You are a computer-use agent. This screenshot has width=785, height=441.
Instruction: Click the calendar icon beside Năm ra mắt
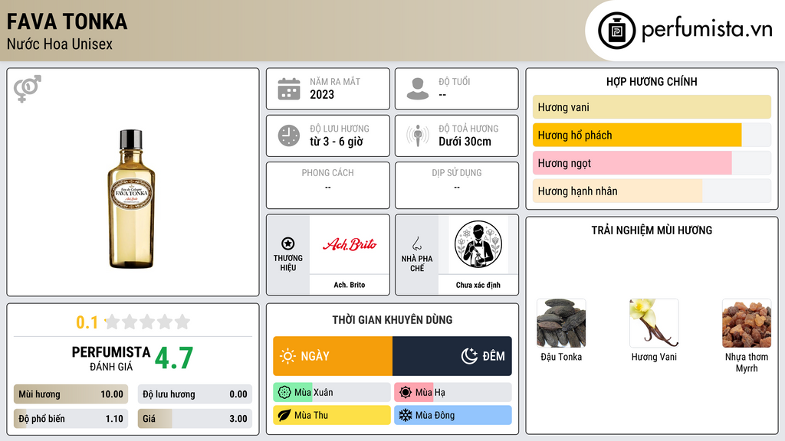tap(289, 89)
